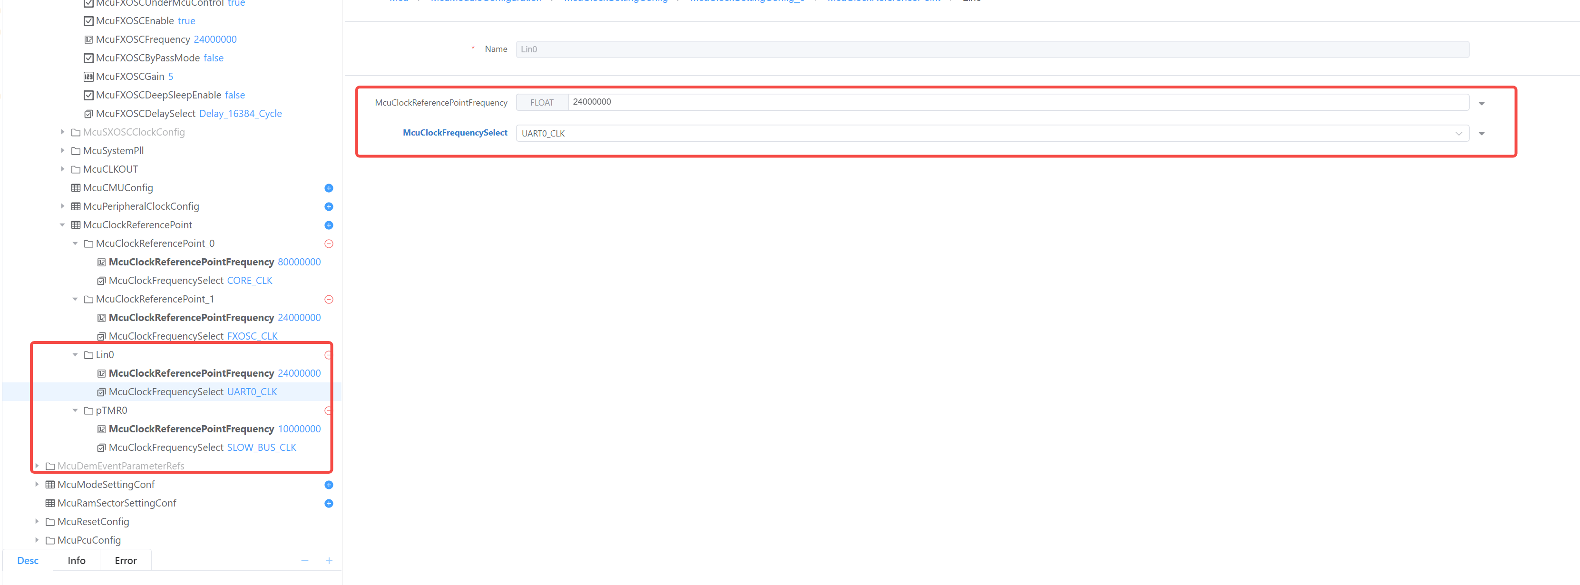Click the McuModeSettingConf table icon
1580x585 pixels.
click(x=49, y=485)
